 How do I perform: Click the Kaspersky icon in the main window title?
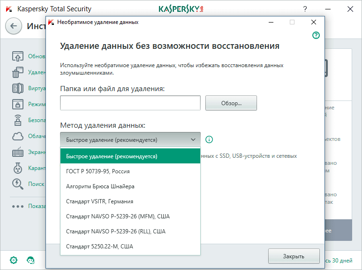click(x=9, y=9)
